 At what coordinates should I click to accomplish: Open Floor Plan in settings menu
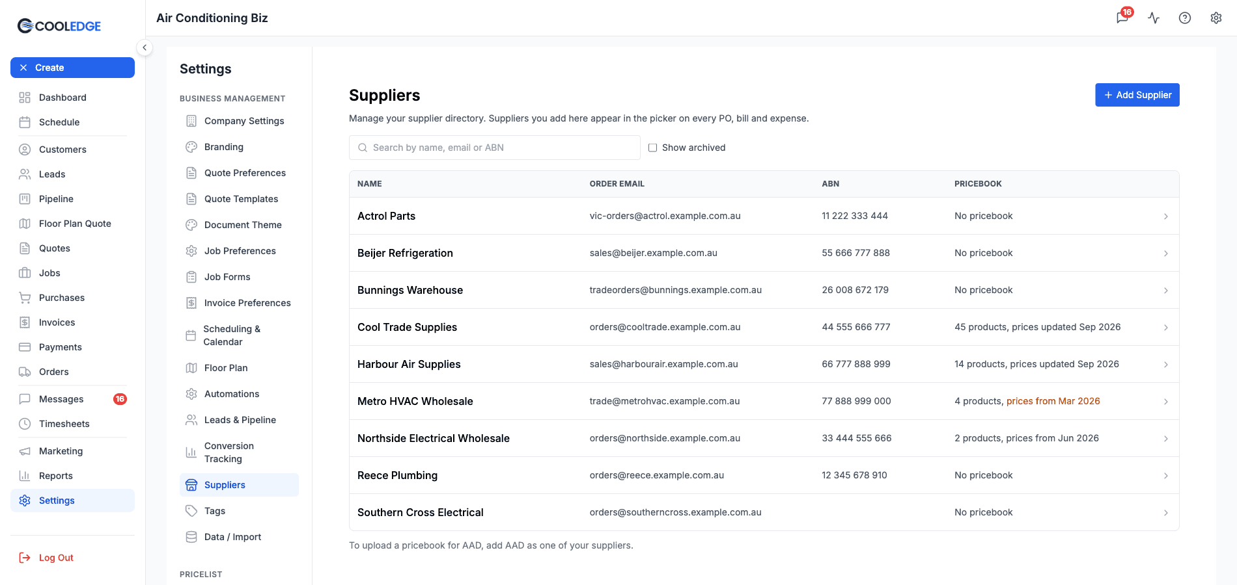point(239,368)
